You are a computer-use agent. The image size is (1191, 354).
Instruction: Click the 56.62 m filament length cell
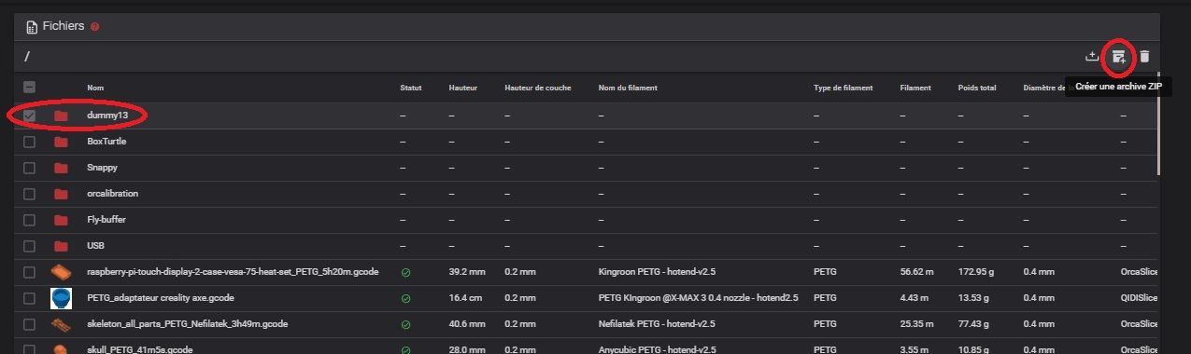point(916,272)
